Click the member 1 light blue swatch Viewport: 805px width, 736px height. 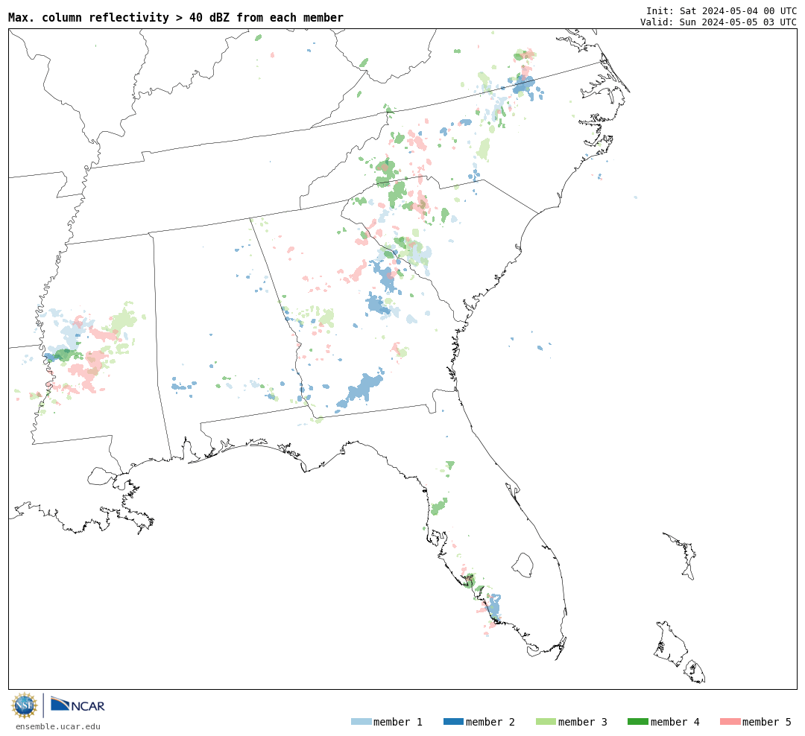point(361,722)
